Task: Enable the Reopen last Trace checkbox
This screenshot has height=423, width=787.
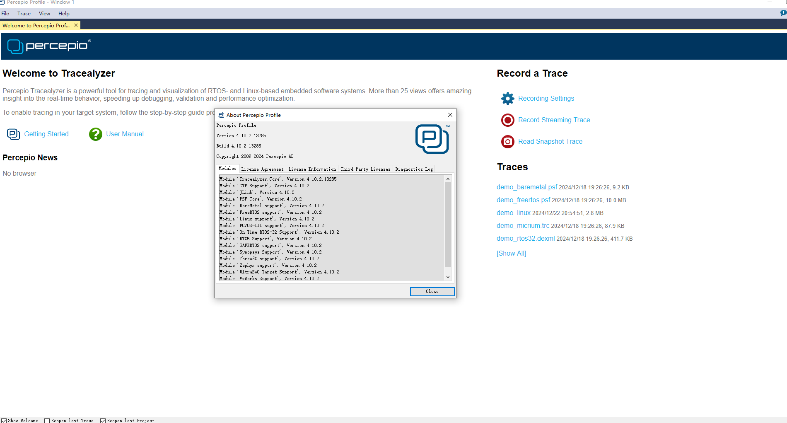Action: [x=47, y=421]
